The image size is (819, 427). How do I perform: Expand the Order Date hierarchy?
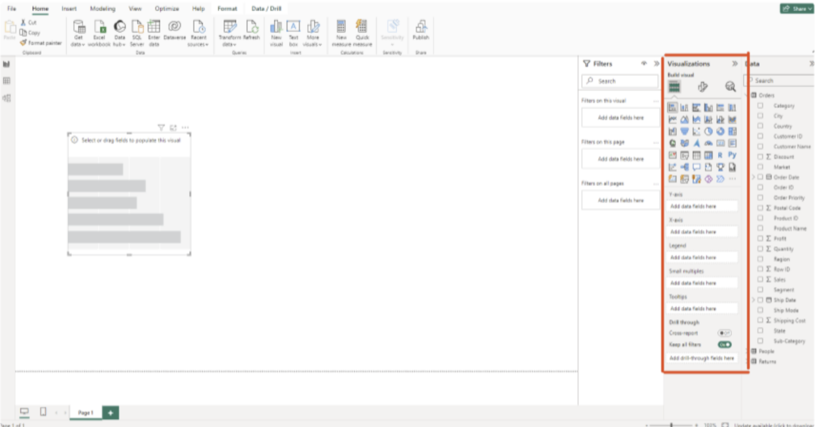click(x=753, y=177)
